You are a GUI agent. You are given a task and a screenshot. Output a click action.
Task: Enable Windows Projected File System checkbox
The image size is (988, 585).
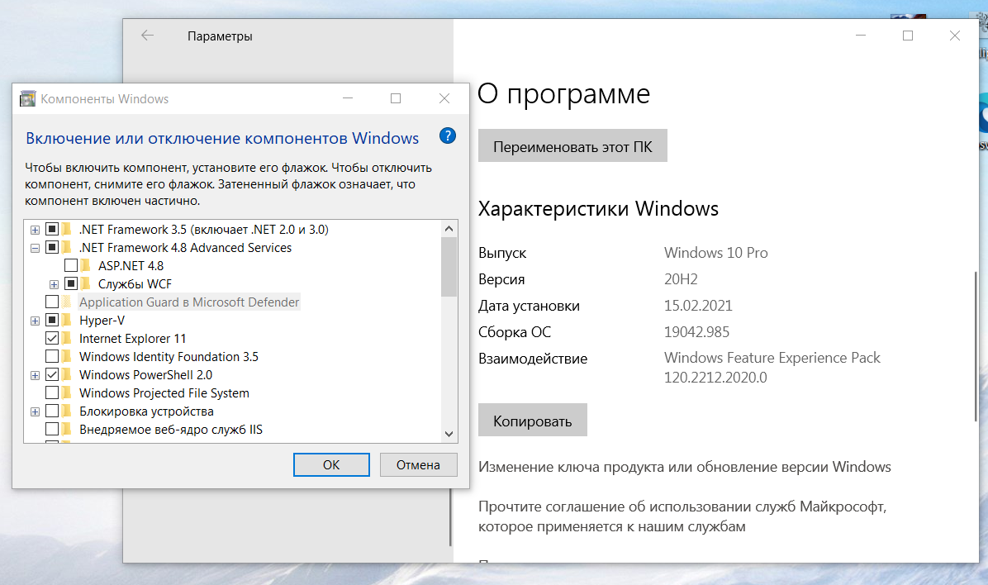coord(52,392)
